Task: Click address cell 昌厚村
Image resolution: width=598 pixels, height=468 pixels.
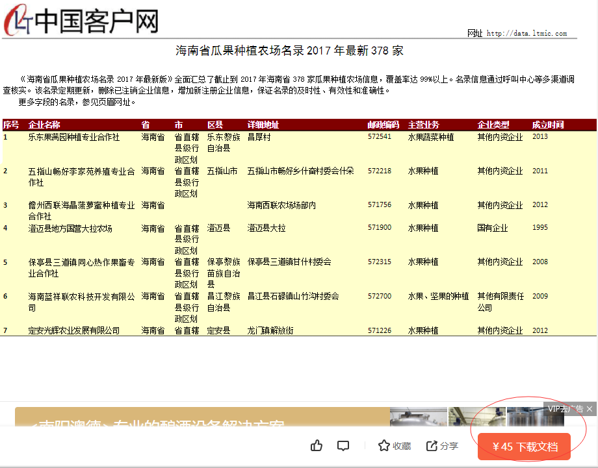Action: coord(259,137)
